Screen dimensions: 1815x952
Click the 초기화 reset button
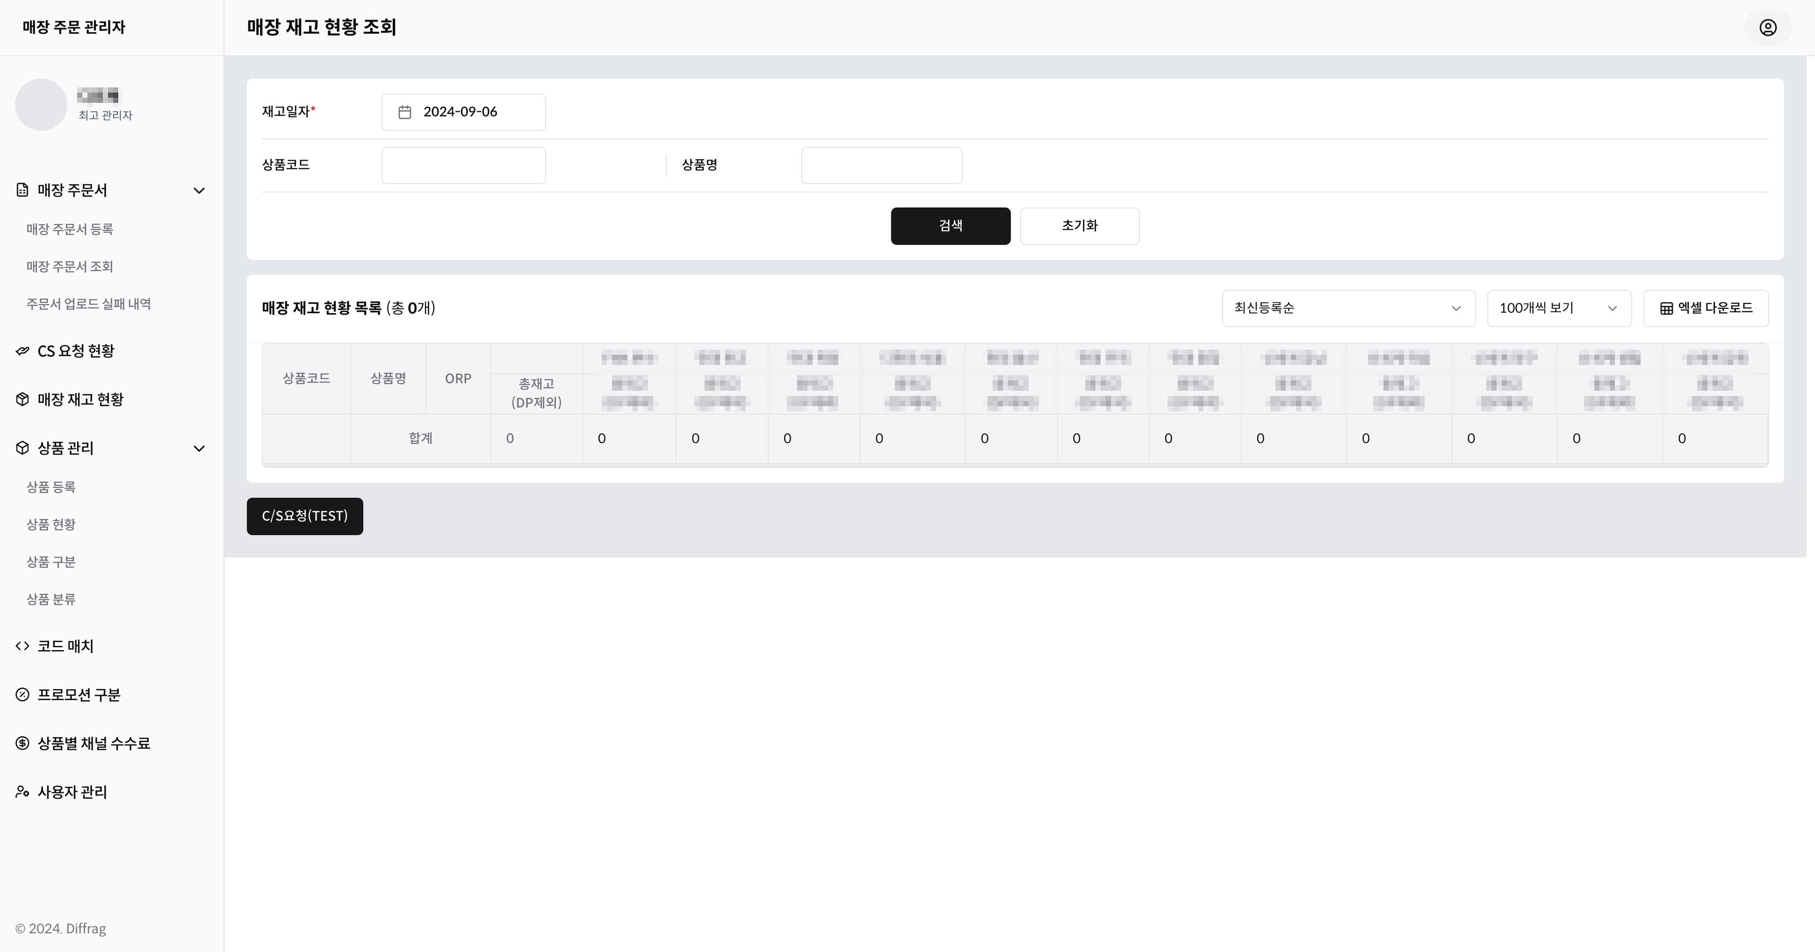pos(1080,226)
